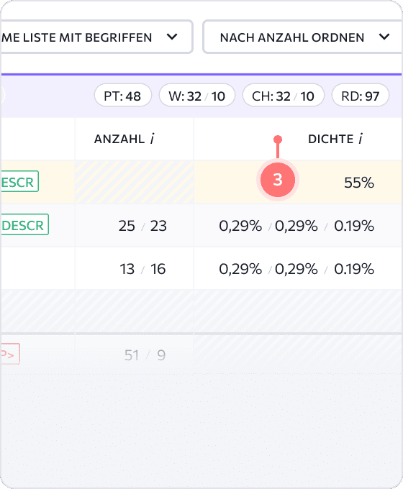Screen dimensions: 403x489
Task: Click the info icon next to ANZAHL
Action: click(152, 139)
